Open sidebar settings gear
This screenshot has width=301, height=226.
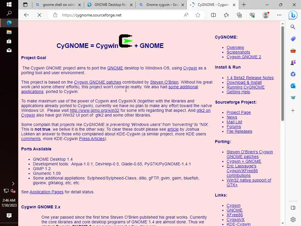293,220
